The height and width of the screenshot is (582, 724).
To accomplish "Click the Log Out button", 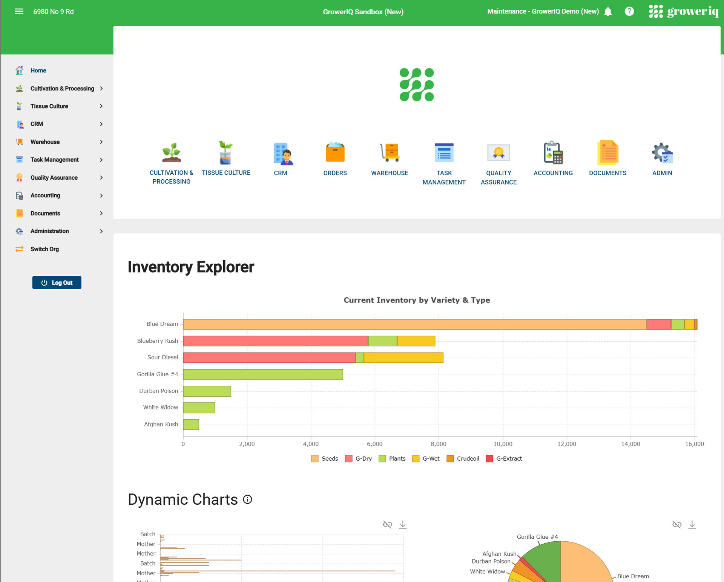I will tap(57, 283).
